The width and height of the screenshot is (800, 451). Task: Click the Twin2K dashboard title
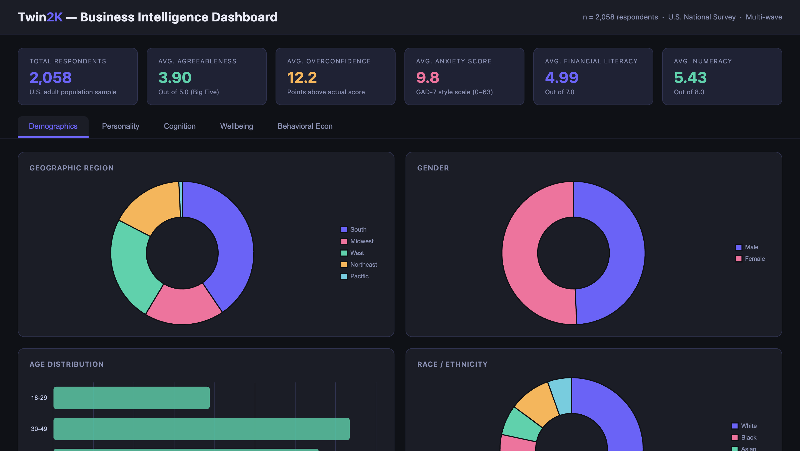point(148,17)
